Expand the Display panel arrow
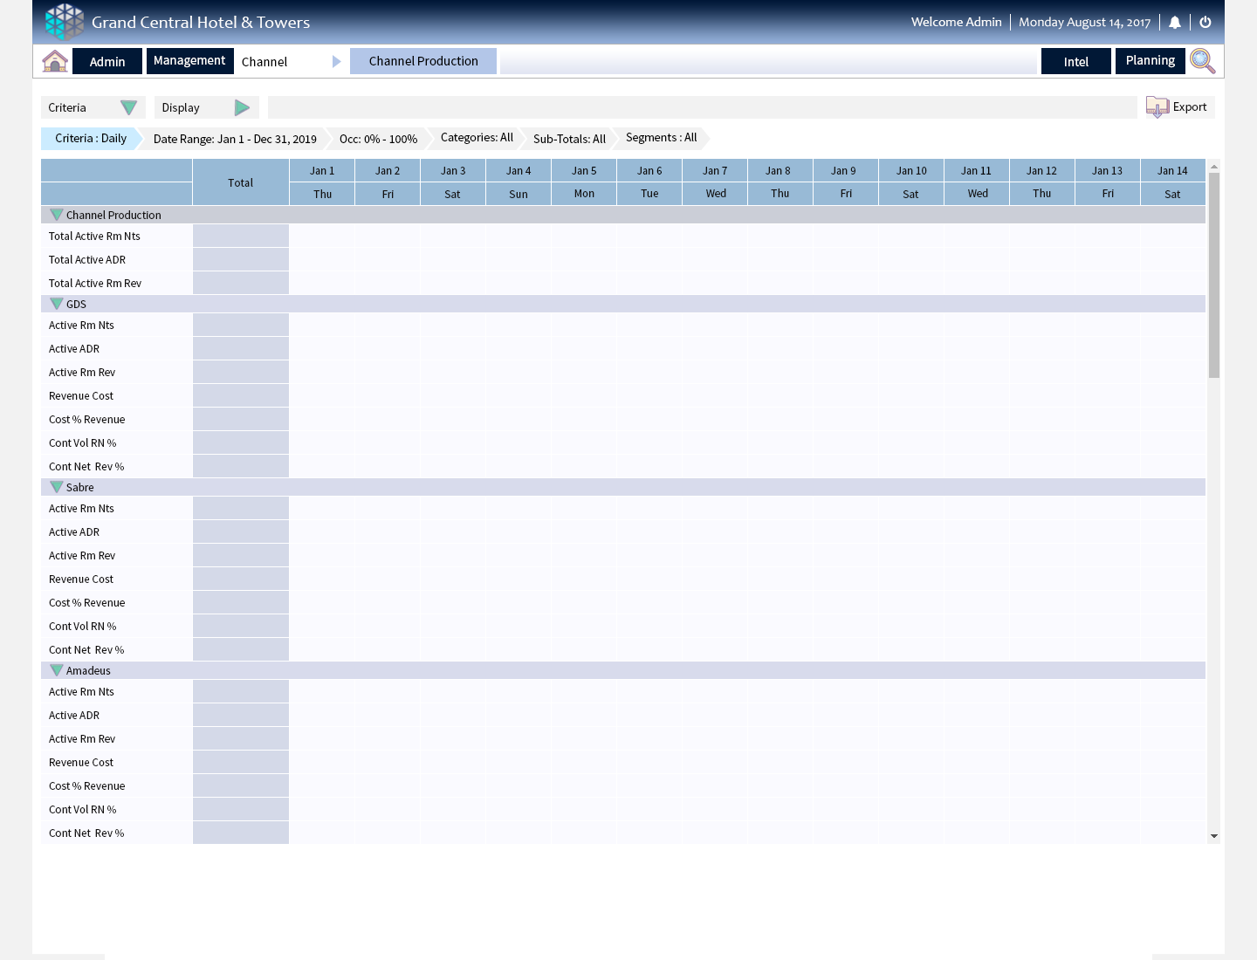 [242, 107]
